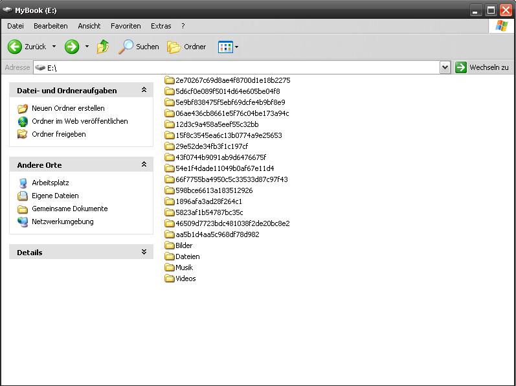Viewport: 516px width, 386px height.
Task: Click the green Wechseln zu arrow
Action: pos(461,67)
